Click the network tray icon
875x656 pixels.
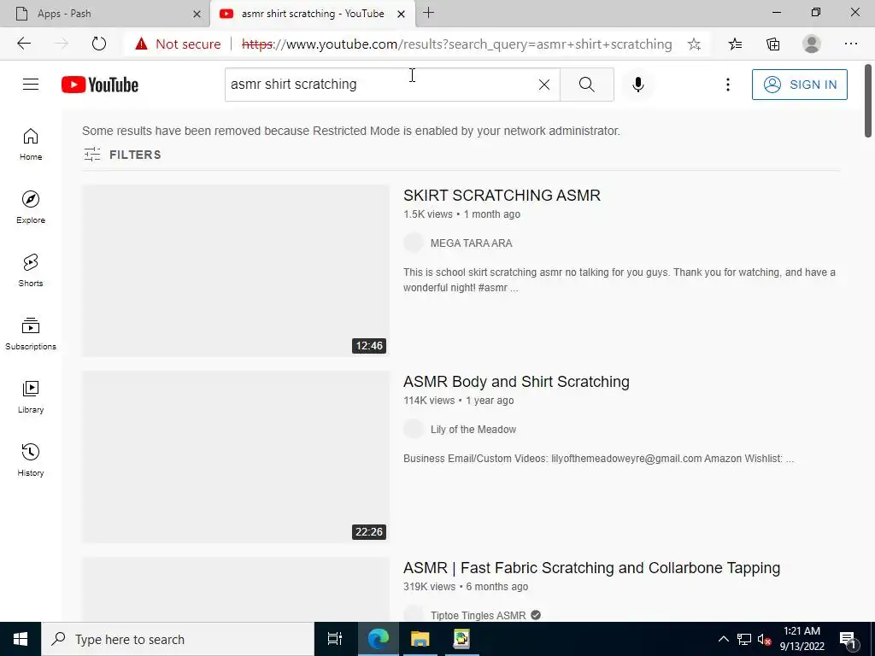pyautogui.click(x=744, y=639)
